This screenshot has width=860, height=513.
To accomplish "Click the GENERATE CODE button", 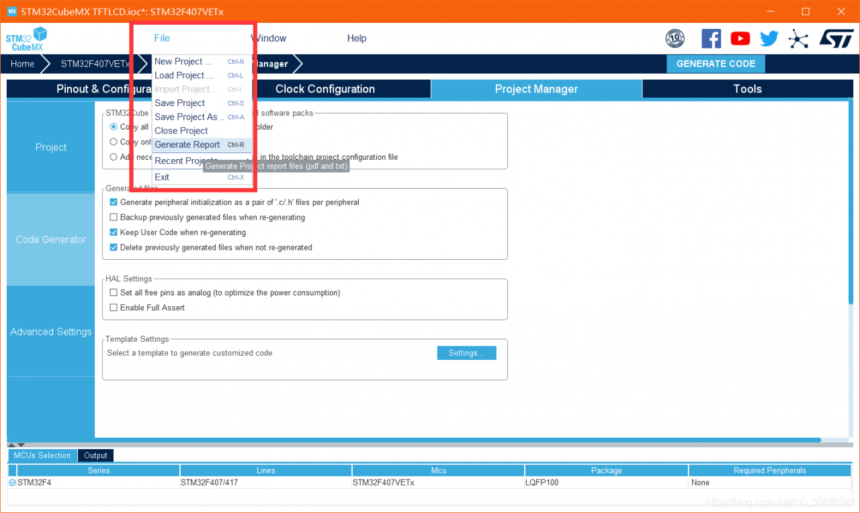I will (x=716, y=64).
